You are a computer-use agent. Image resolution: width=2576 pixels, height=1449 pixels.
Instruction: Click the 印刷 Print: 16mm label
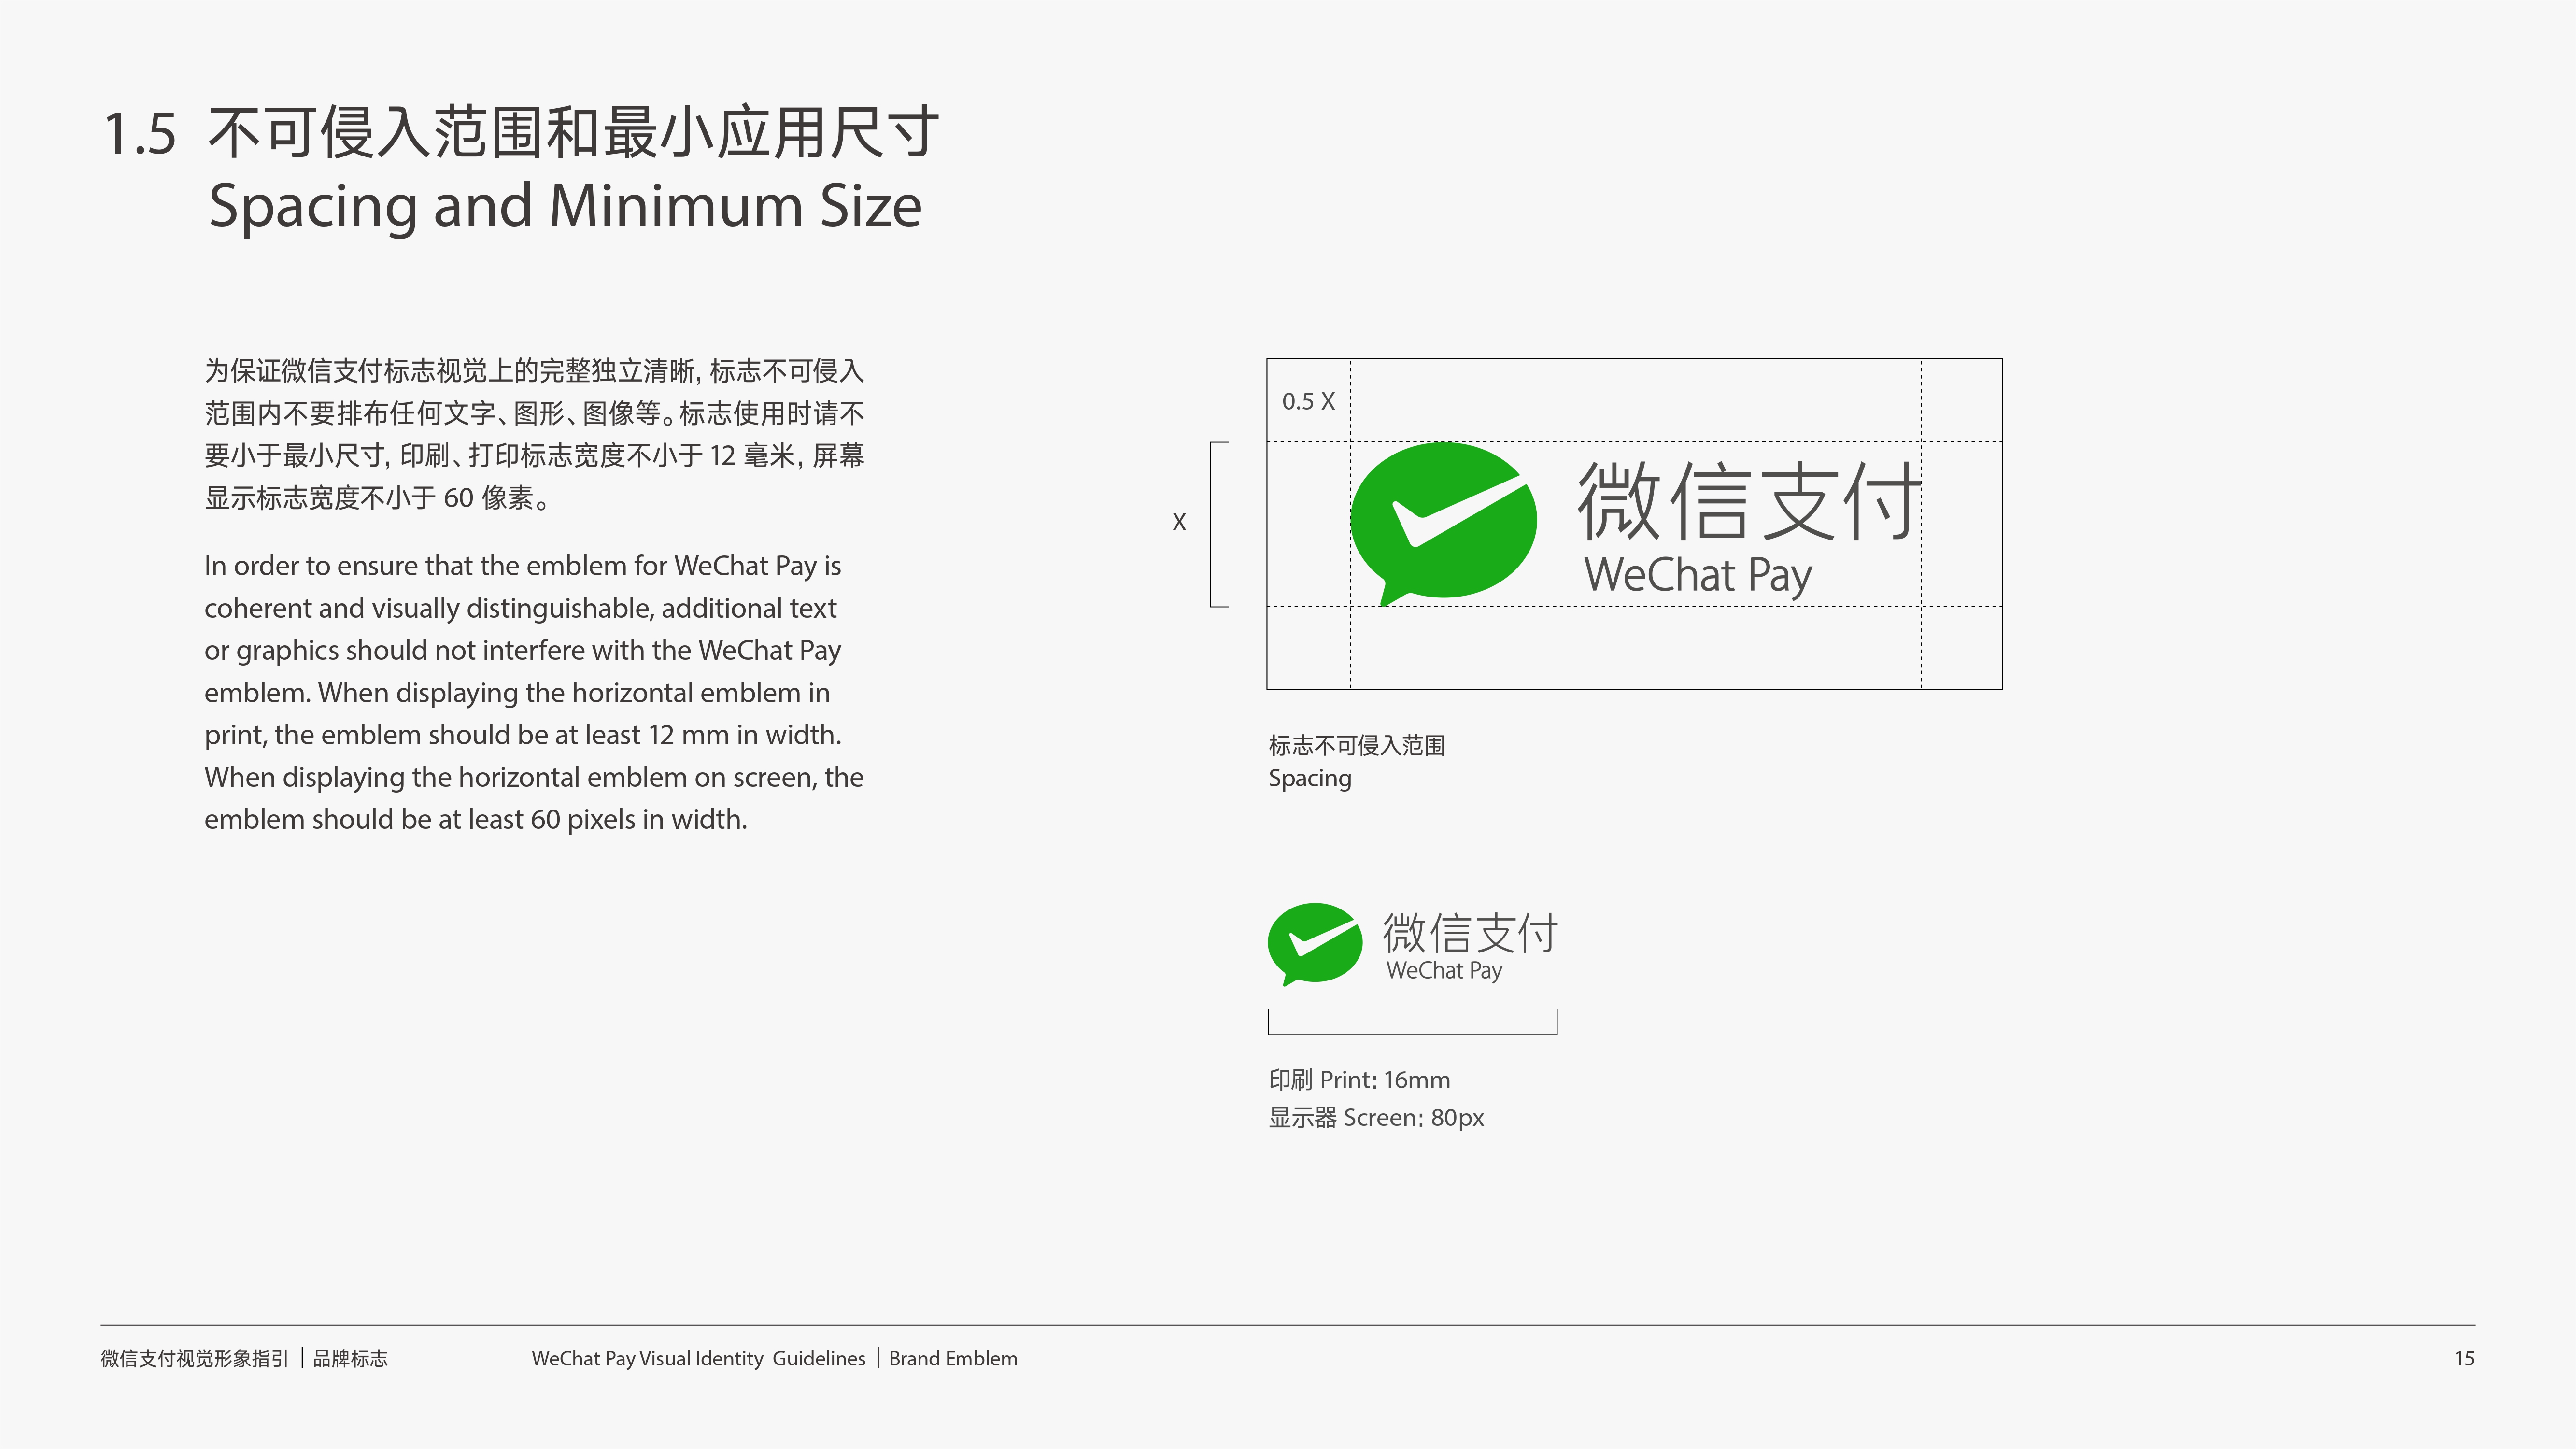[x=1359, y=1080]
